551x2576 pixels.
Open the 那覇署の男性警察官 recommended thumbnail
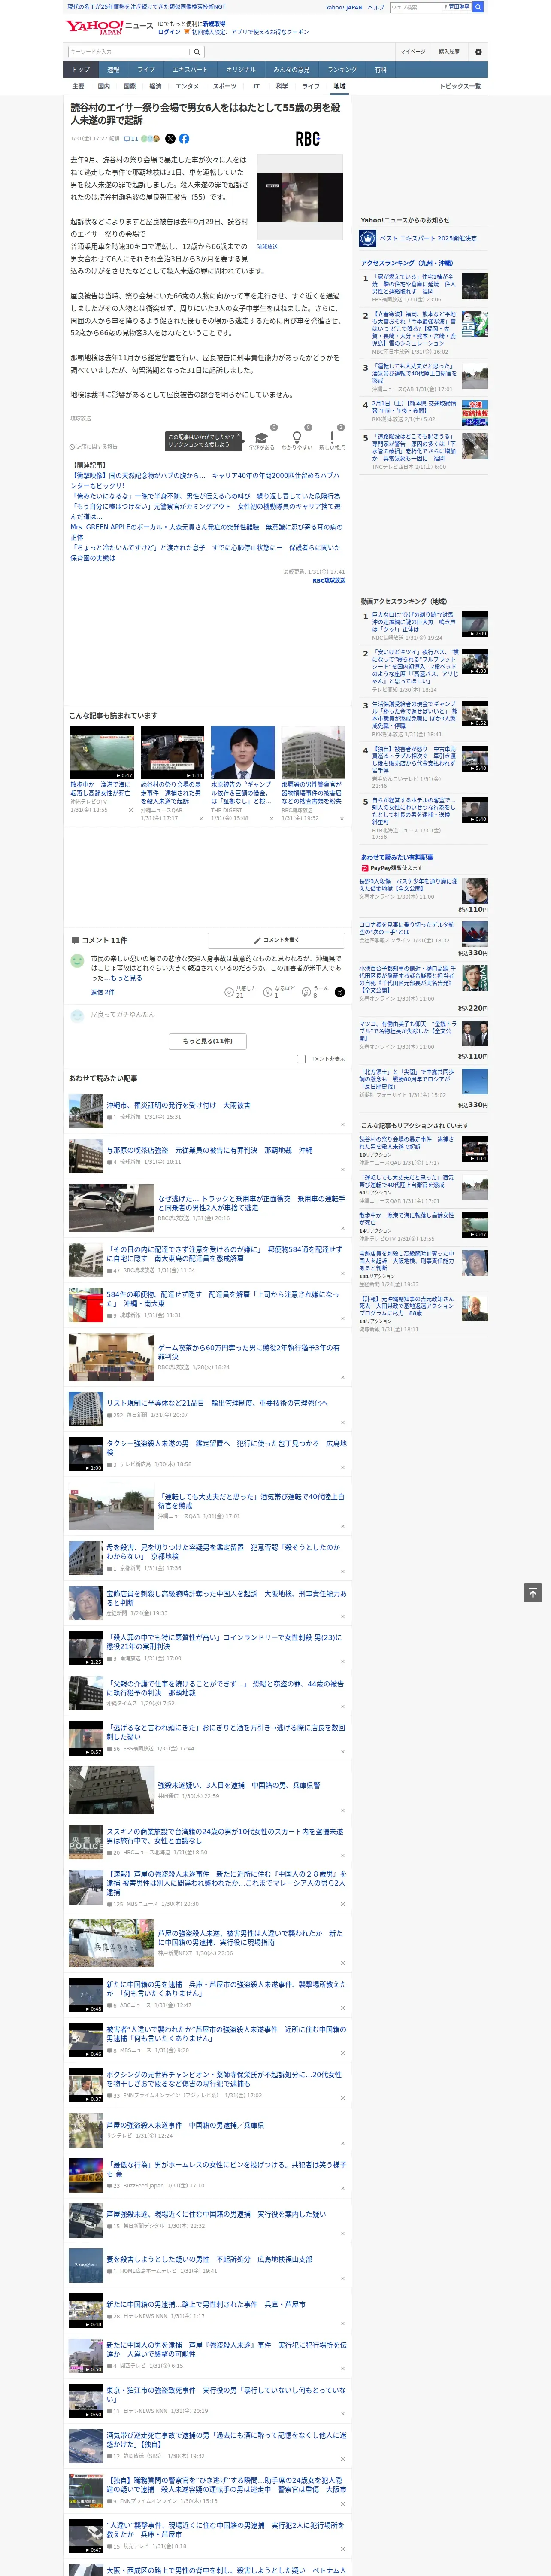coord(313,753)
